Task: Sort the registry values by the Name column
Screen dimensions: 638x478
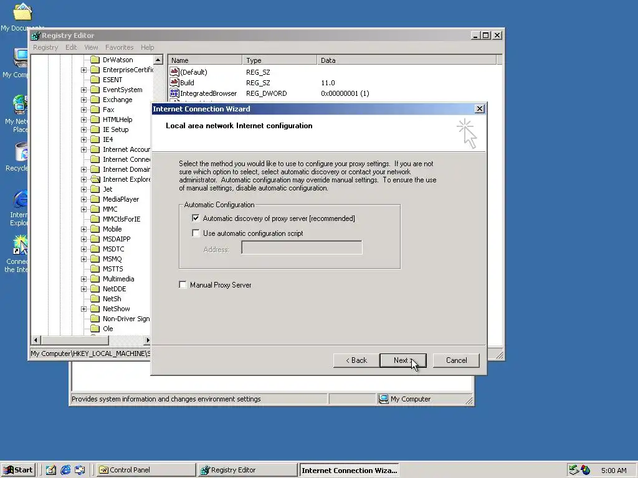Action: (205, 60)
